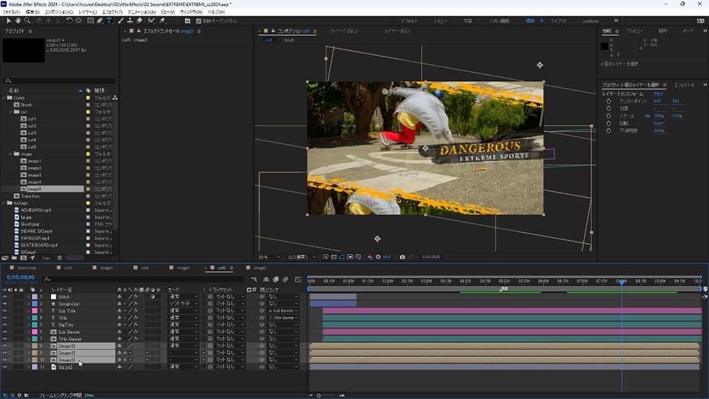Screen dimensions: 709x399
Task: Switch to the MainComp timeline tab
Action: click(27, 268)
